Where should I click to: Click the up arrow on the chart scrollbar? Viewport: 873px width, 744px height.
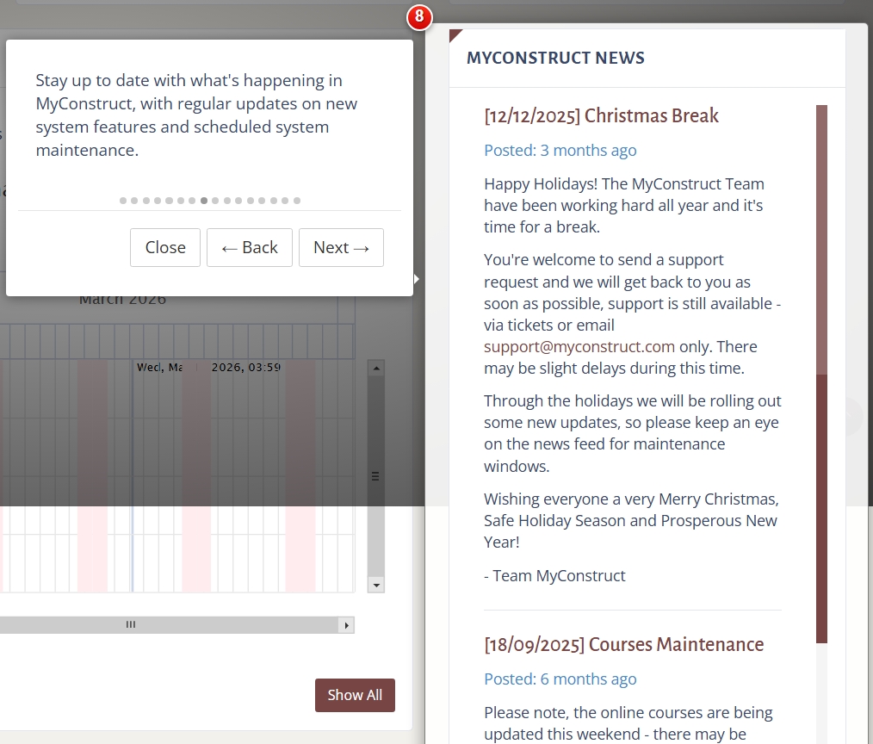click(375, 367)
